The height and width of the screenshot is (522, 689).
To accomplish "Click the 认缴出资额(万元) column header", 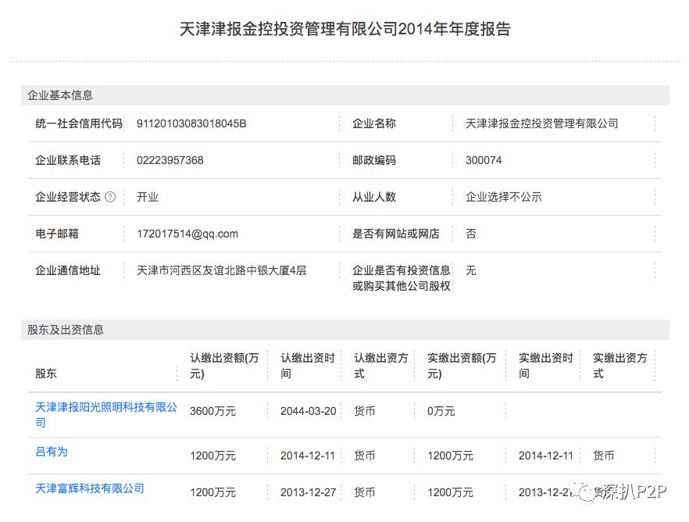I will [x=222, y=366].
